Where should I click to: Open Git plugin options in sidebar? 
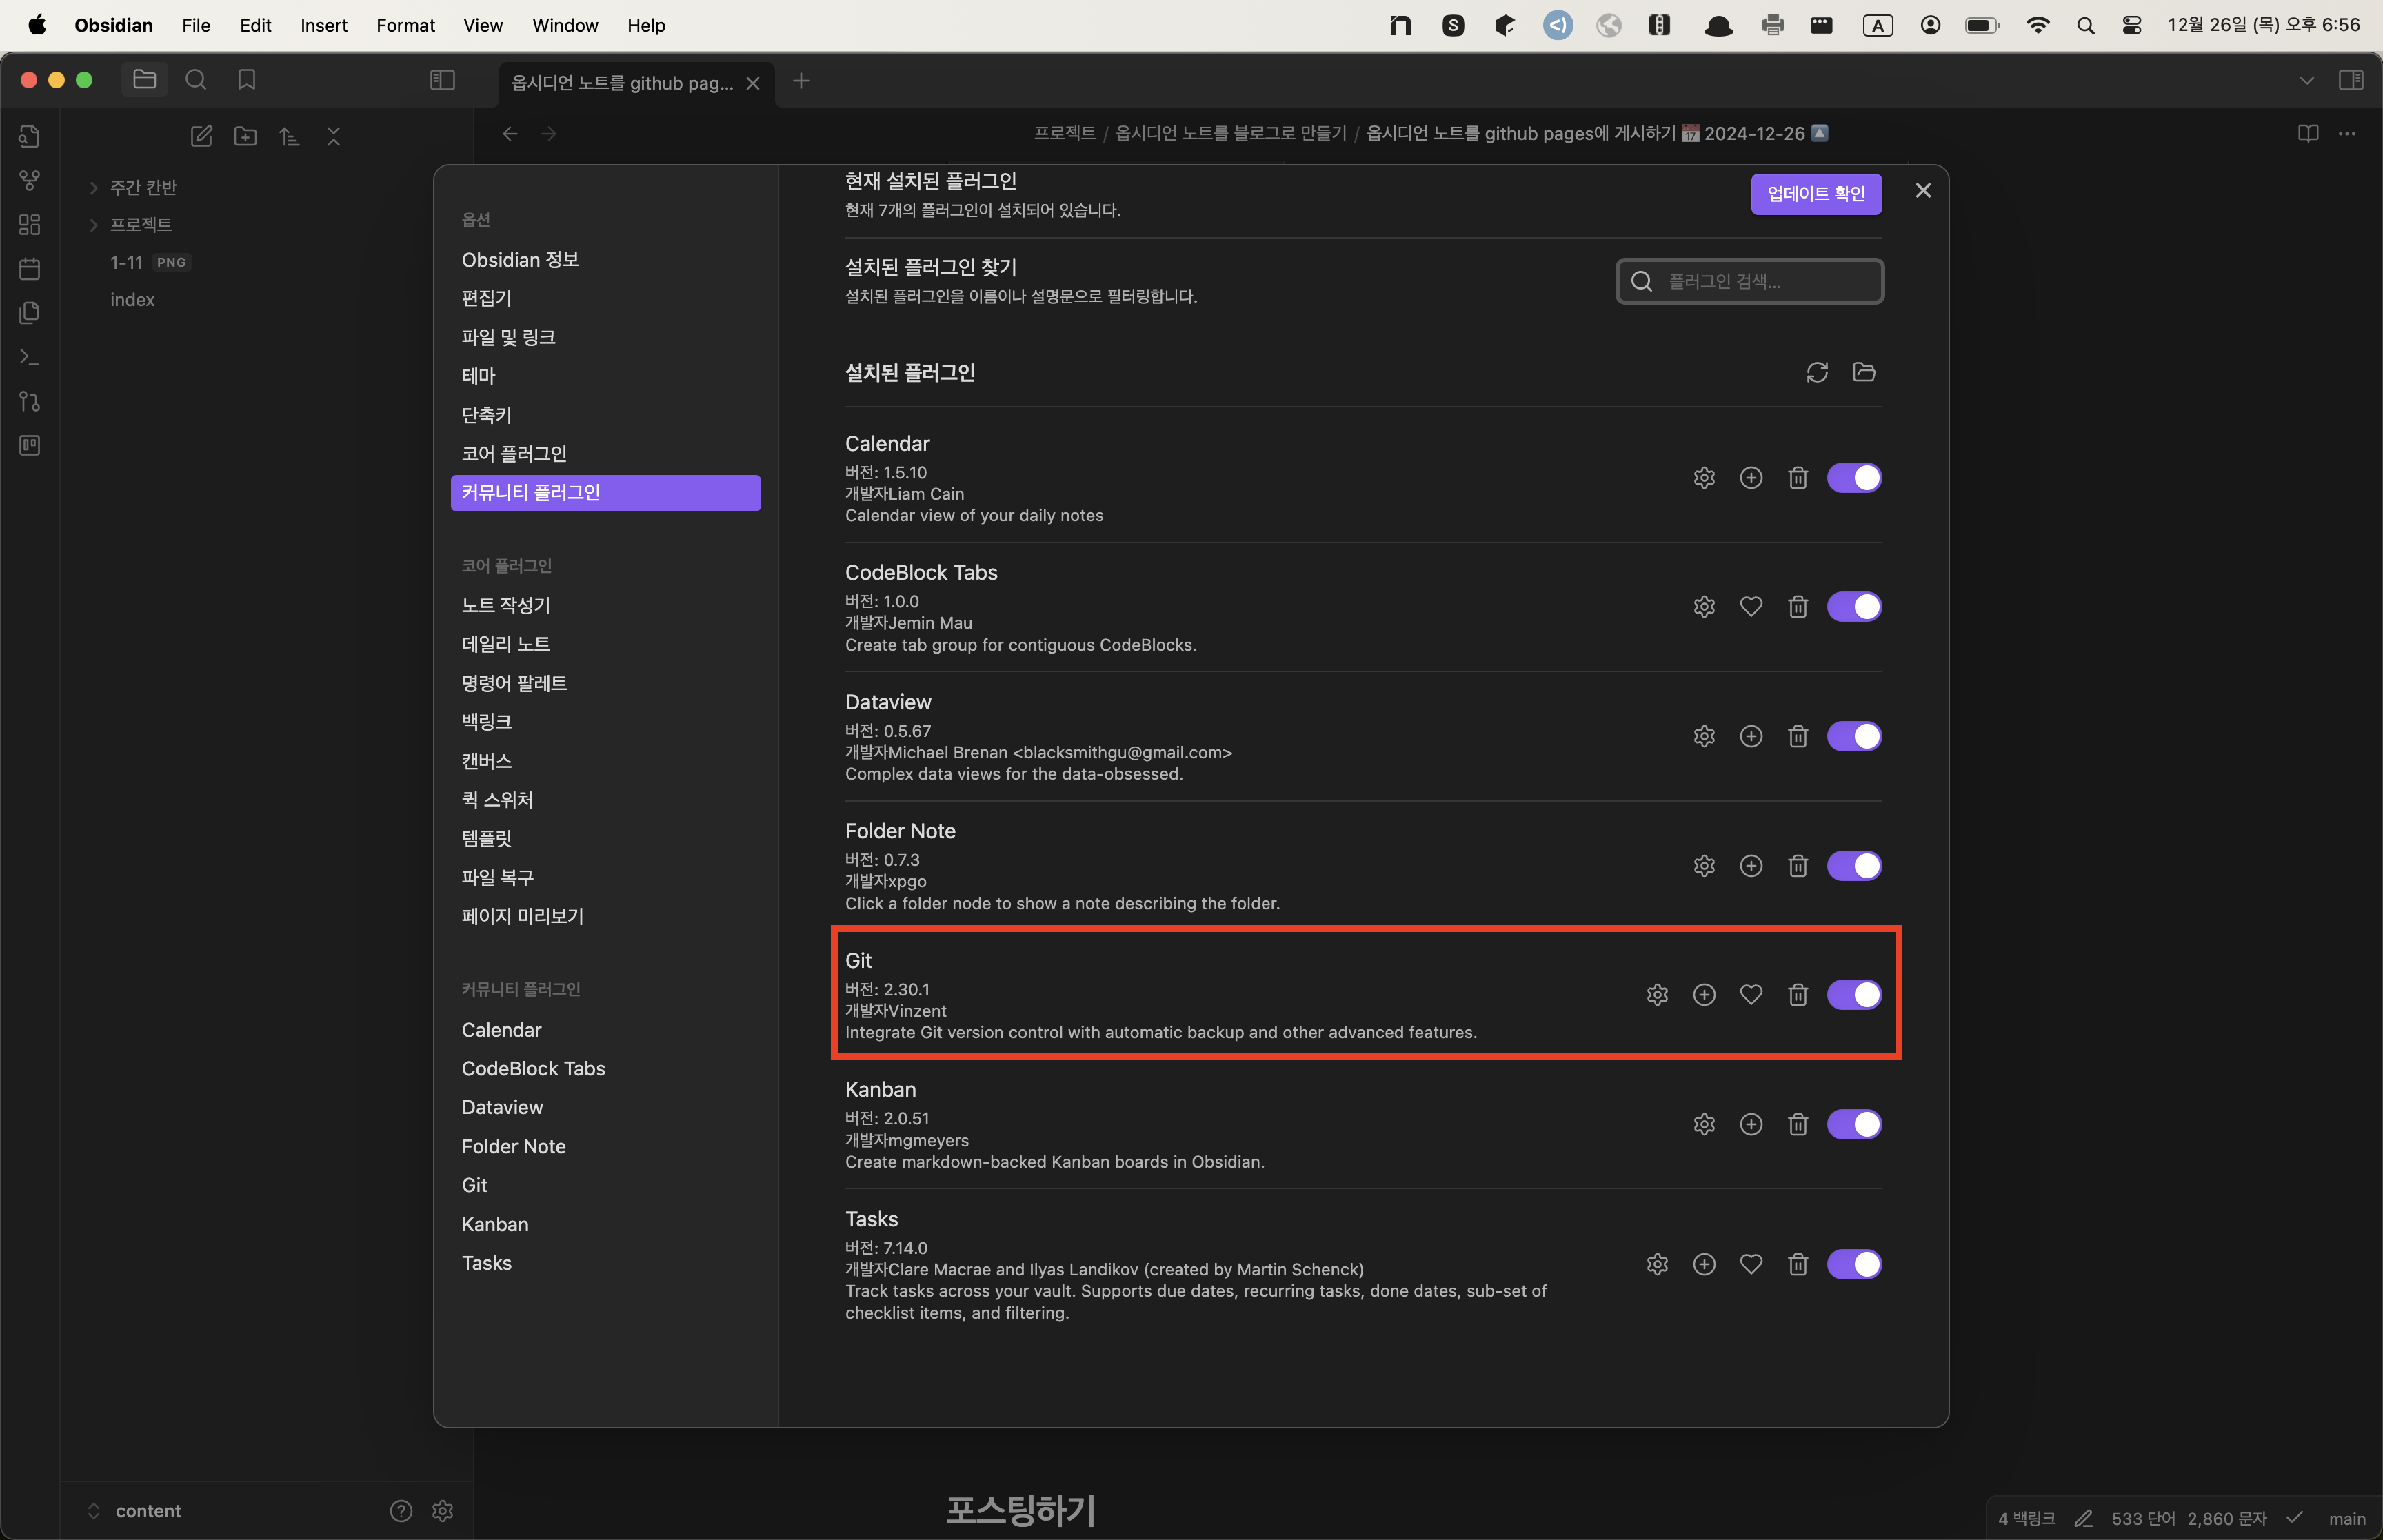[x=475, y=1185]
